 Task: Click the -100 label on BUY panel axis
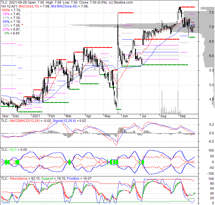pyautogui.click(x=211, y=174)
